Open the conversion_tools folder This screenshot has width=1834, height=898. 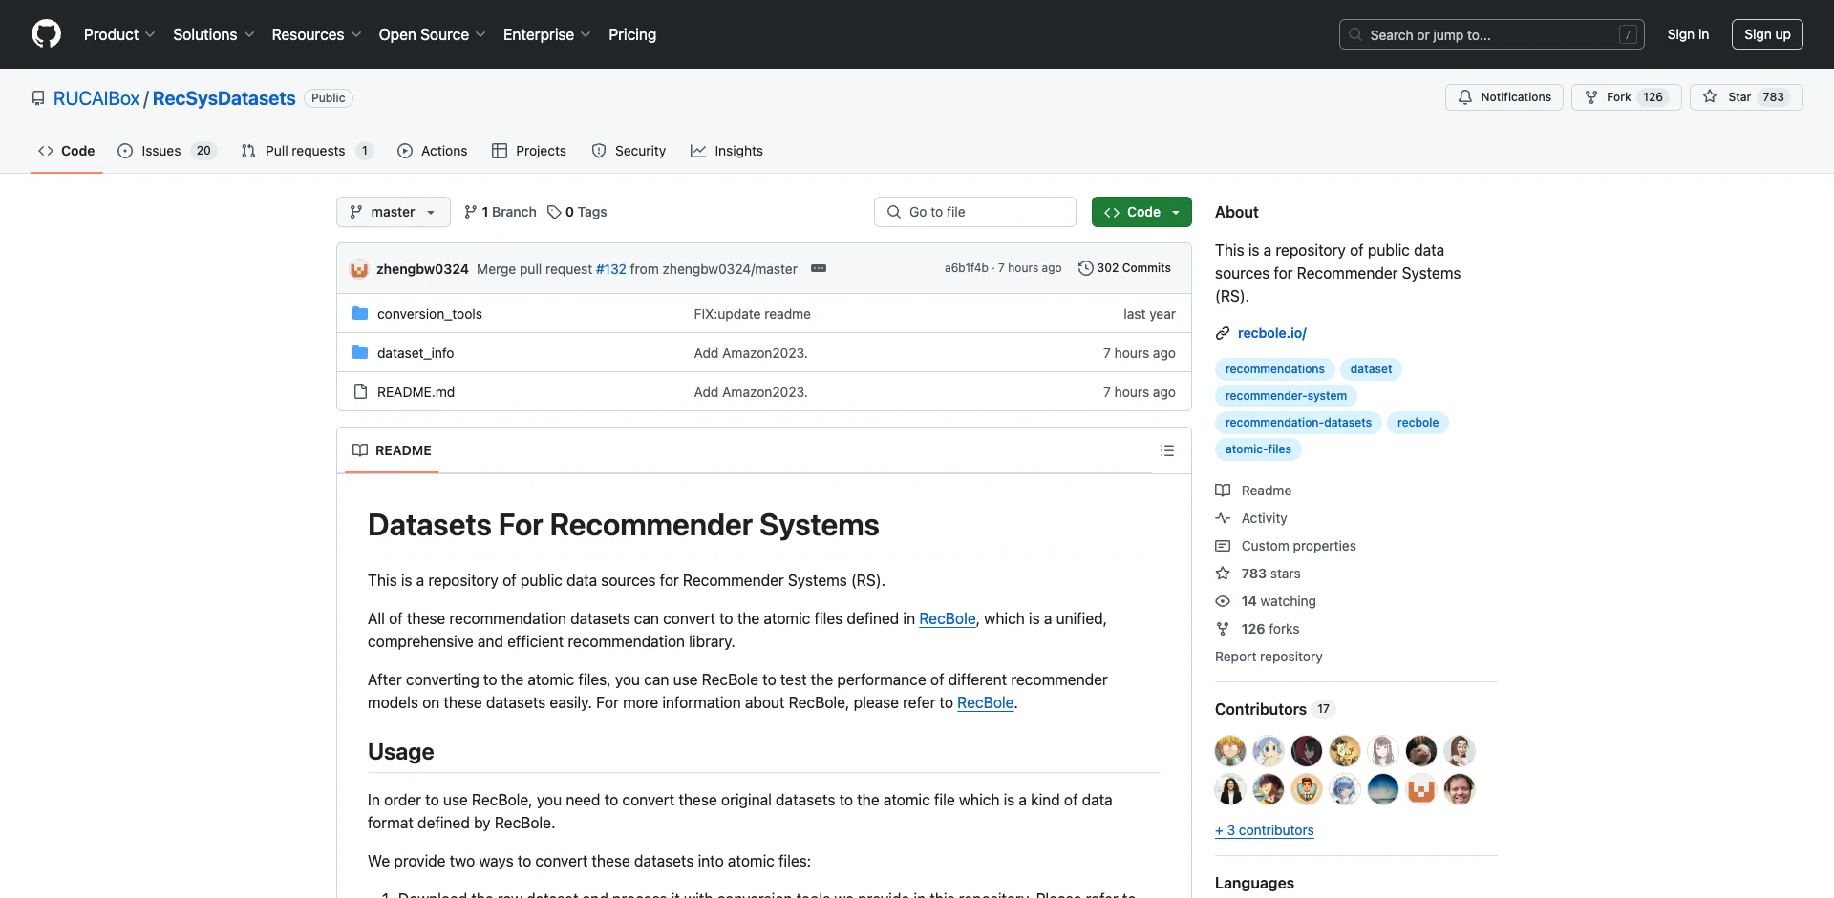point(430,314)
